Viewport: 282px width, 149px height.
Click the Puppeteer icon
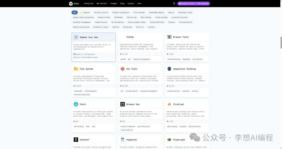pyautogui.click(x=122, y=140)
